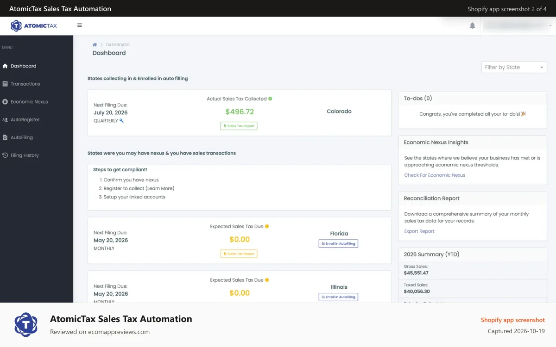Click info icon on Florida's Expected Sales Tax Due
Screen dimensions: 556x347
[267, 226]
